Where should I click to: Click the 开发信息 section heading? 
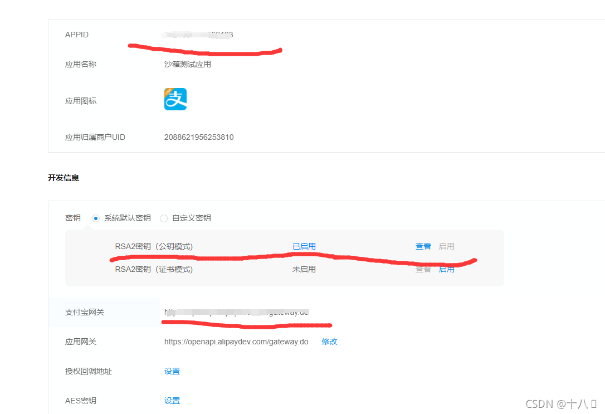[64, 178]
